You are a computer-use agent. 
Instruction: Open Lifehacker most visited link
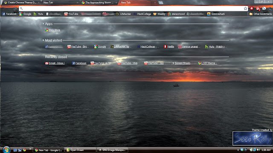click(x=121, y=46)
